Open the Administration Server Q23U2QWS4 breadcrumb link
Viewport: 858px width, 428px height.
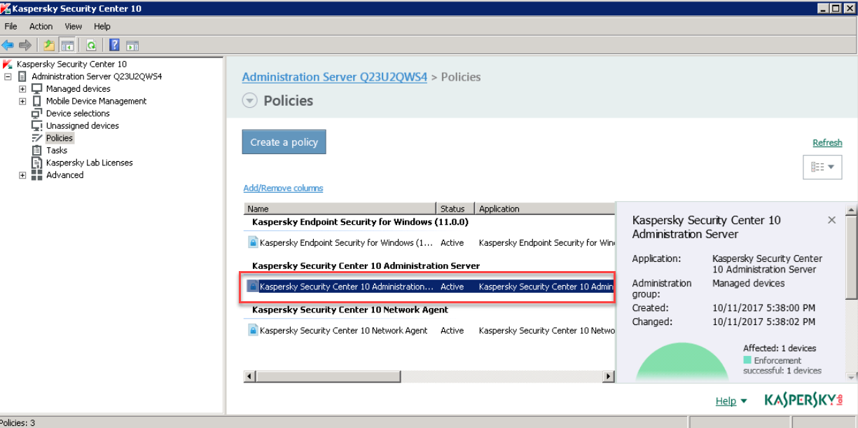coord(334,77)
